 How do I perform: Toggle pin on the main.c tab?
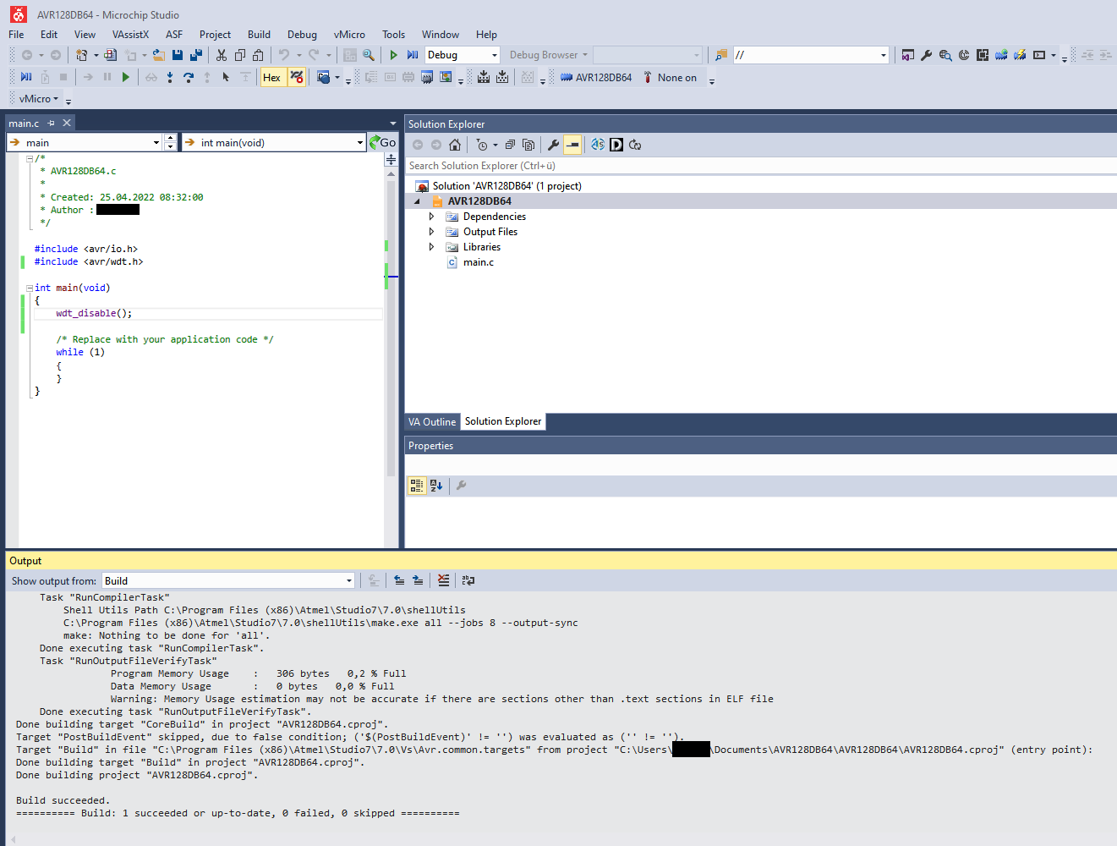pos(52,124)
